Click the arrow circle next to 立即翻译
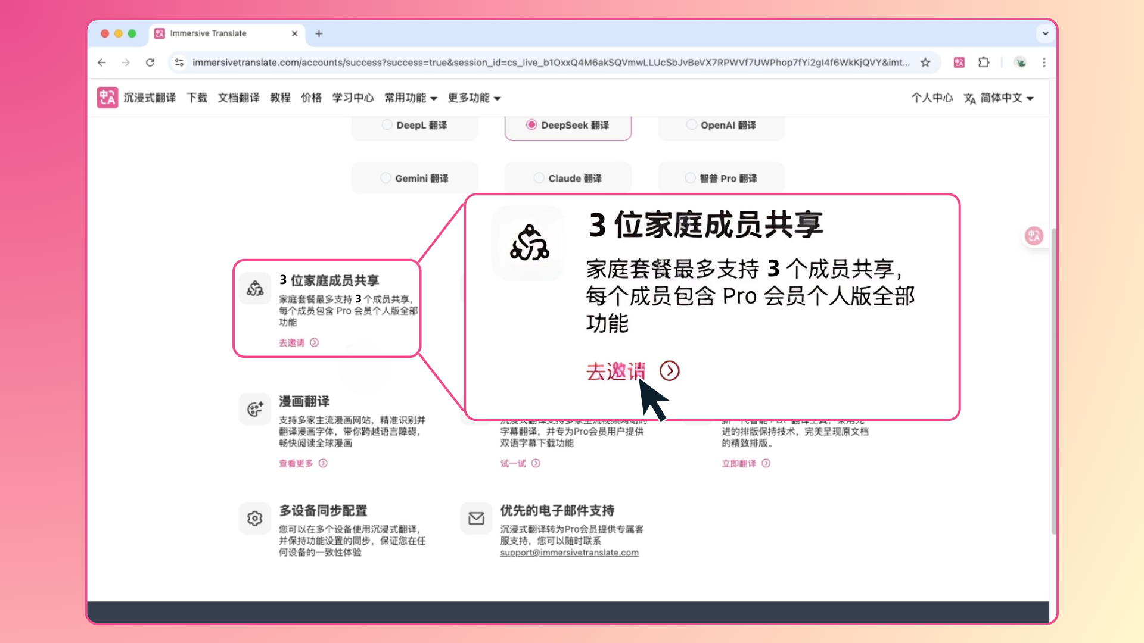This screenshot has width=1144, height=643. coord(766,463)
